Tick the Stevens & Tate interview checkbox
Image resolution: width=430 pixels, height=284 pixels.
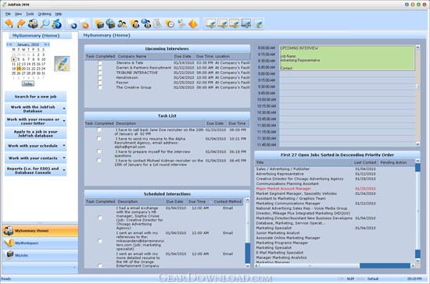100,63
